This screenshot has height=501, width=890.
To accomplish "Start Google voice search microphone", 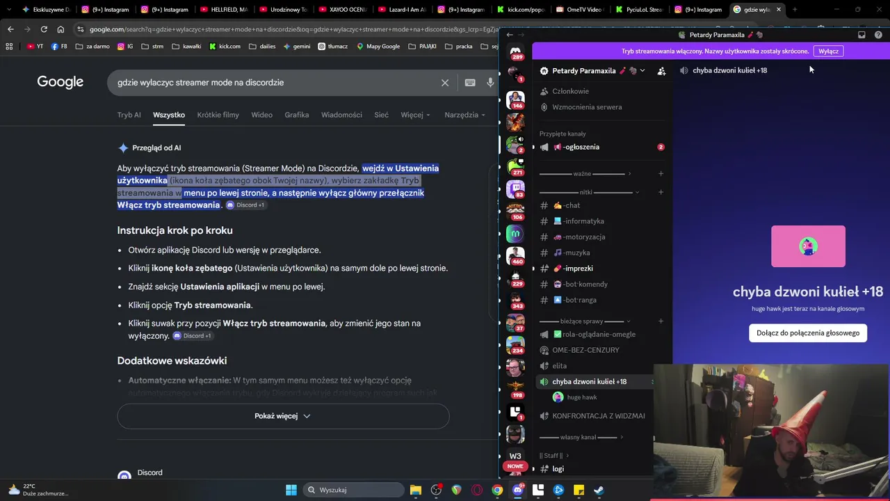I will click(490, 82).
